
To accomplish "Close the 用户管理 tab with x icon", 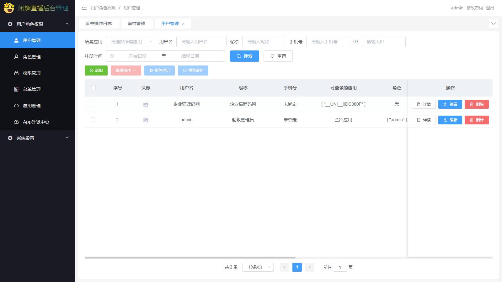I will [x=183, y=24].
